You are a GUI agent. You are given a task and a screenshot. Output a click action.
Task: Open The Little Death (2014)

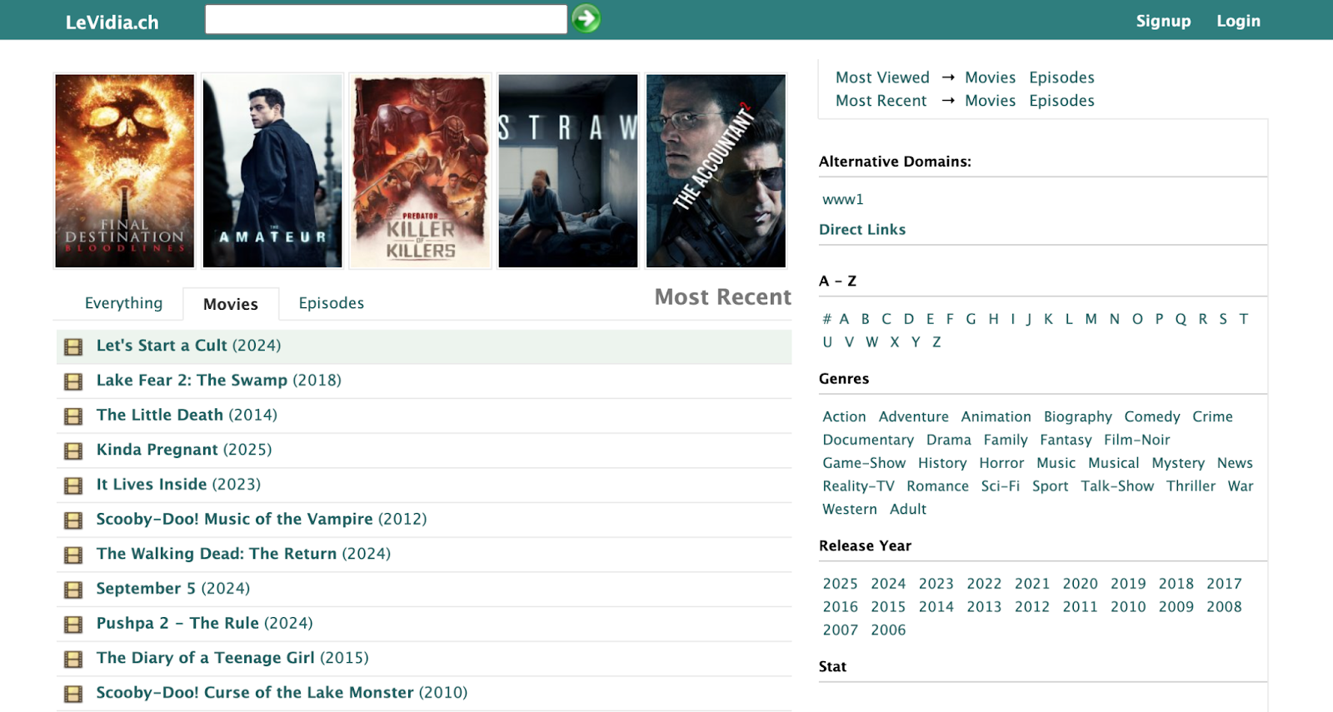[x=187, y=415]
